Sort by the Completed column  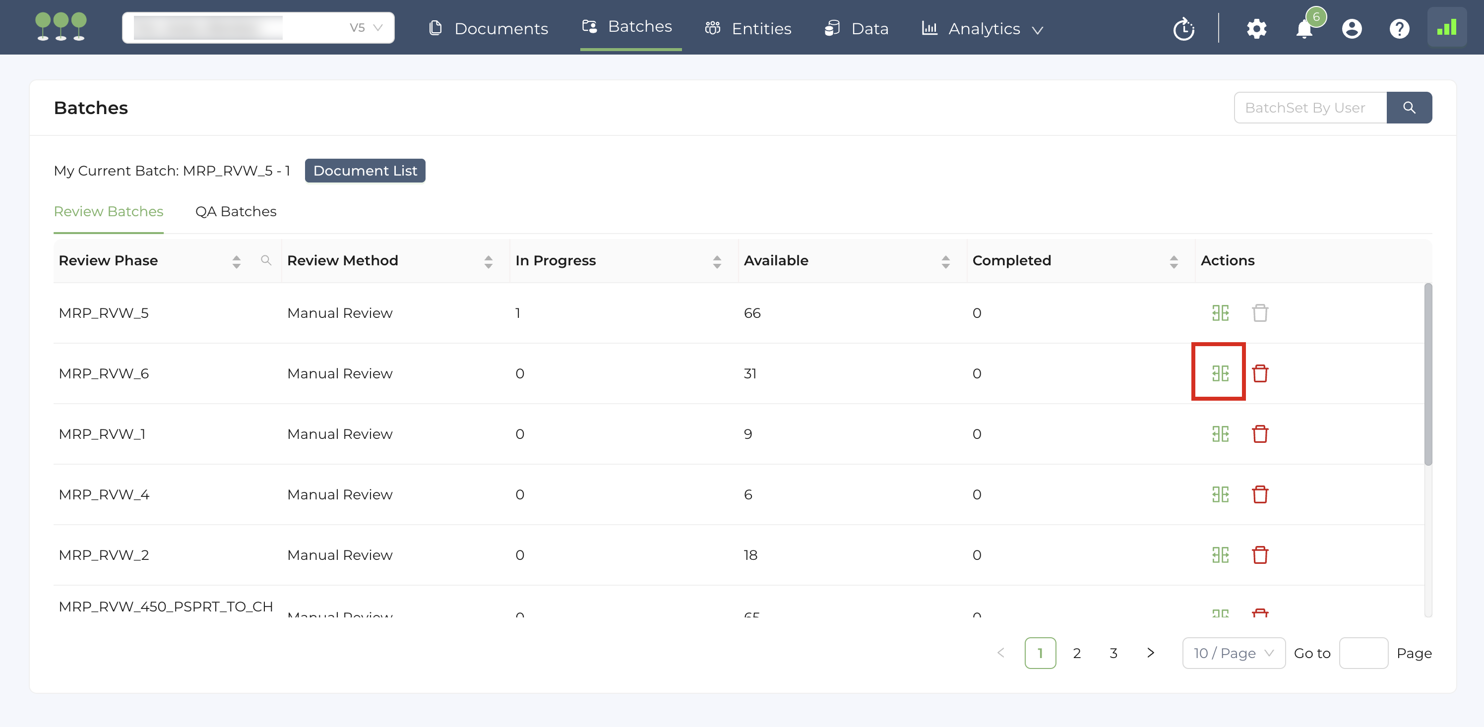[x=1174, y=261]
